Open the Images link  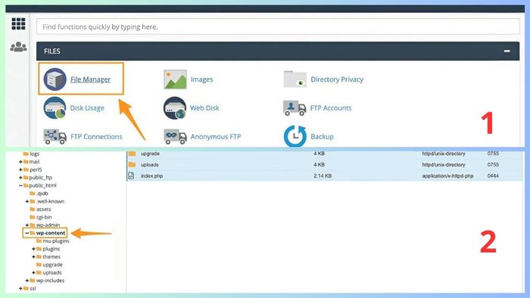(x=202, y=79)
